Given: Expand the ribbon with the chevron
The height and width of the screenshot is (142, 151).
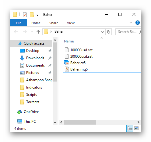Looking at the screenshot, I should [x=131, y=23].
